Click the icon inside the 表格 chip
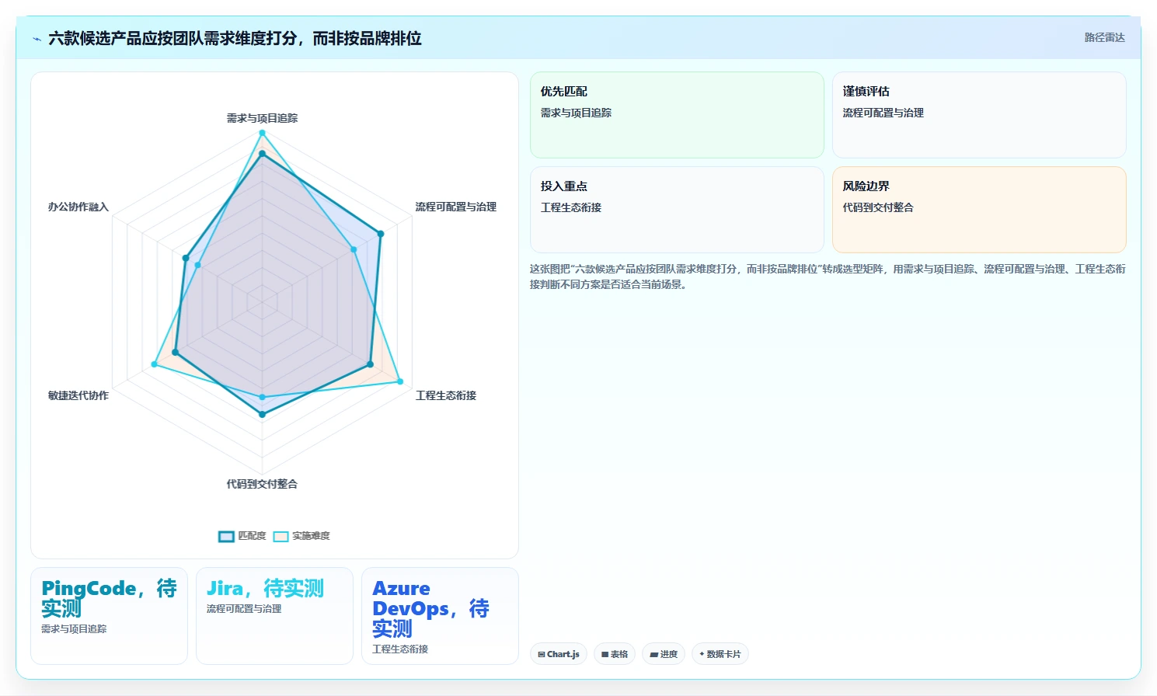The height and width of the screenshot is (696, 1157). [x=605, y=655]
